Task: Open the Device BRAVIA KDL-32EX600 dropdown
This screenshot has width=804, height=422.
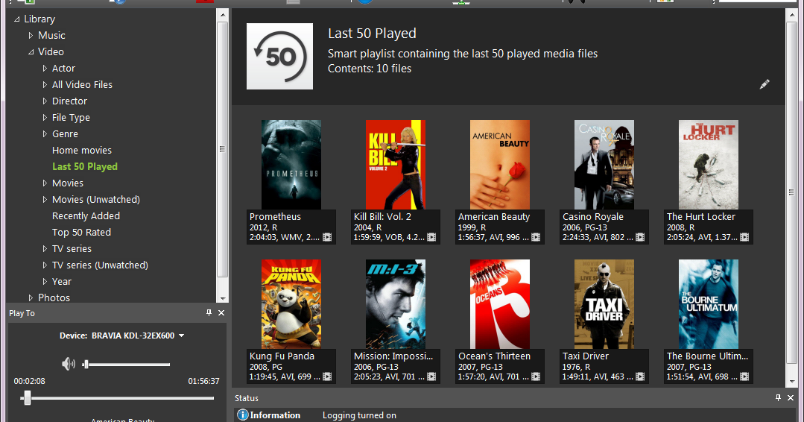Action: (182, 336)
